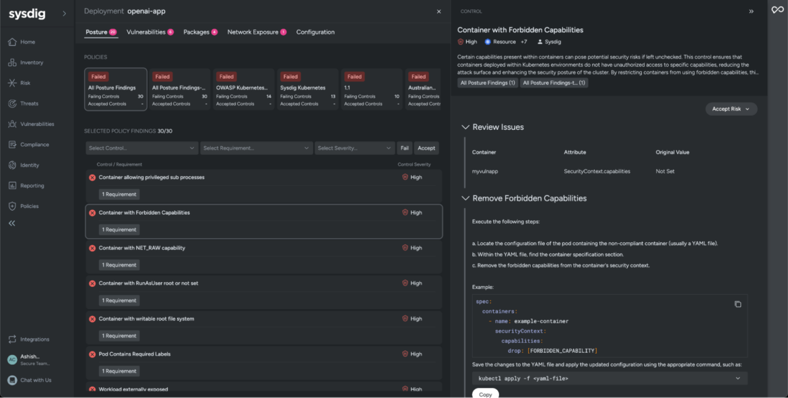
Task: Open the Select Control dropdown
Action: 142,148
